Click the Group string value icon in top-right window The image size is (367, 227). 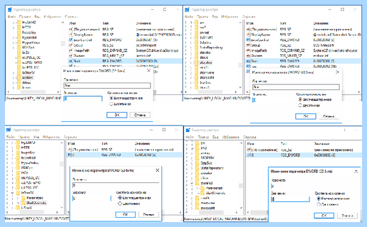tap(248, 45)
